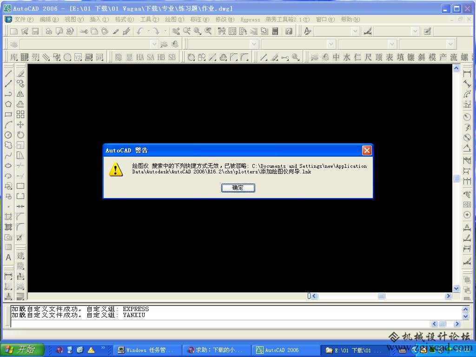This screenshot has height=357, width=476.
Task: Pick the Angular Dimension tool
Action: 467,148
